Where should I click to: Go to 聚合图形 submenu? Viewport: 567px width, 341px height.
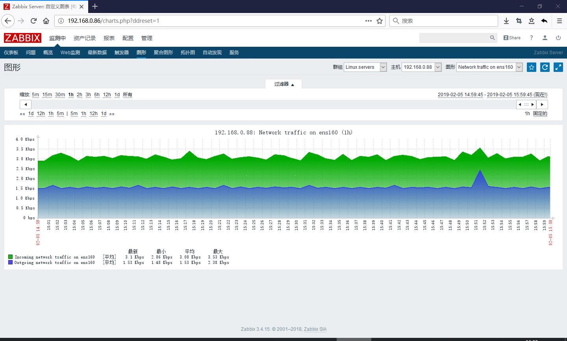163,53
